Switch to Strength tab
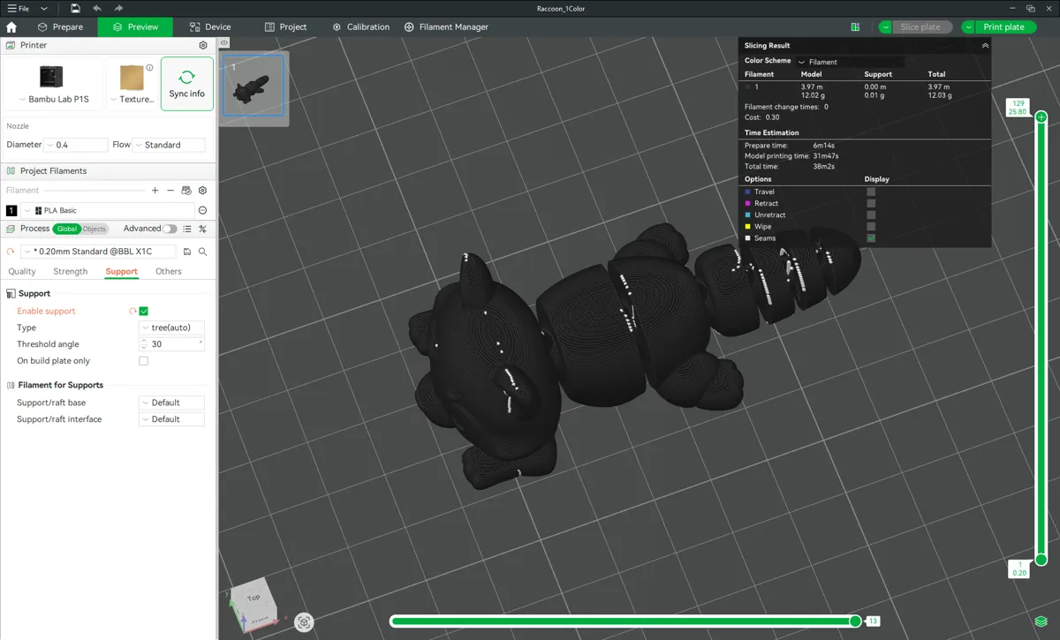The height and width of the screenshot is (640, 1060). [x=71, y=271]
